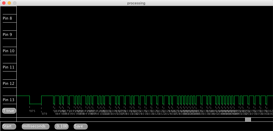Select the Pin 9 channel label

tap(7, 35)
